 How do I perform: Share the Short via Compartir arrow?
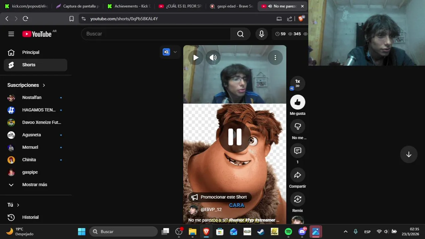coord(298,175)
